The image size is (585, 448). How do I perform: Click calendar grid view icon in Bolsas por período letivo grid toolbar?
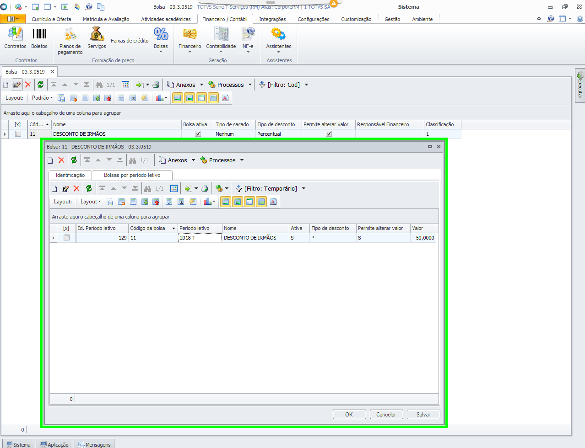point(174,188)
